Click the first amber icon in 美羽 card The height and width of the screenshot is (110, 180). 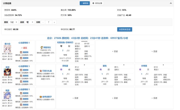click(21, 70)
